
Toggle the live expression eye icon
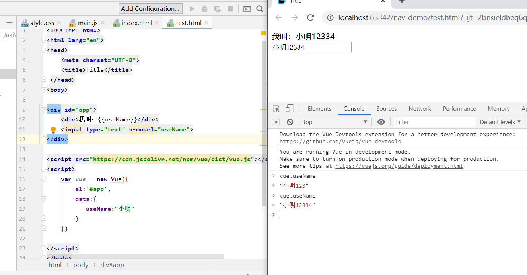381,122
